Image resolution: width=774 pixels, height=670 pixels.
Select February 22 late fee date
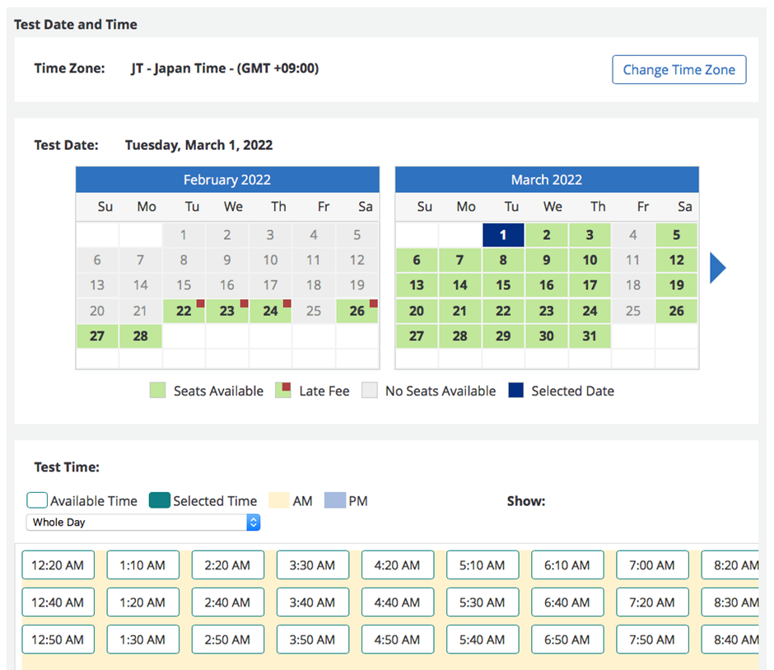tap(184, 312)
